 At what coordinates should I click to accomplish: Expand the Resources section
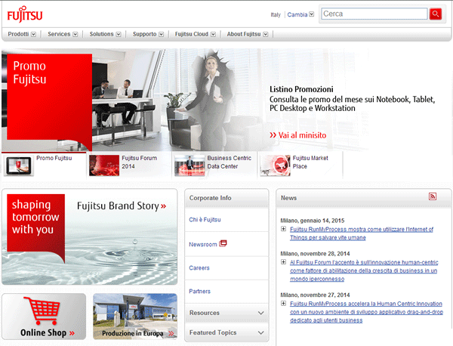226,313
